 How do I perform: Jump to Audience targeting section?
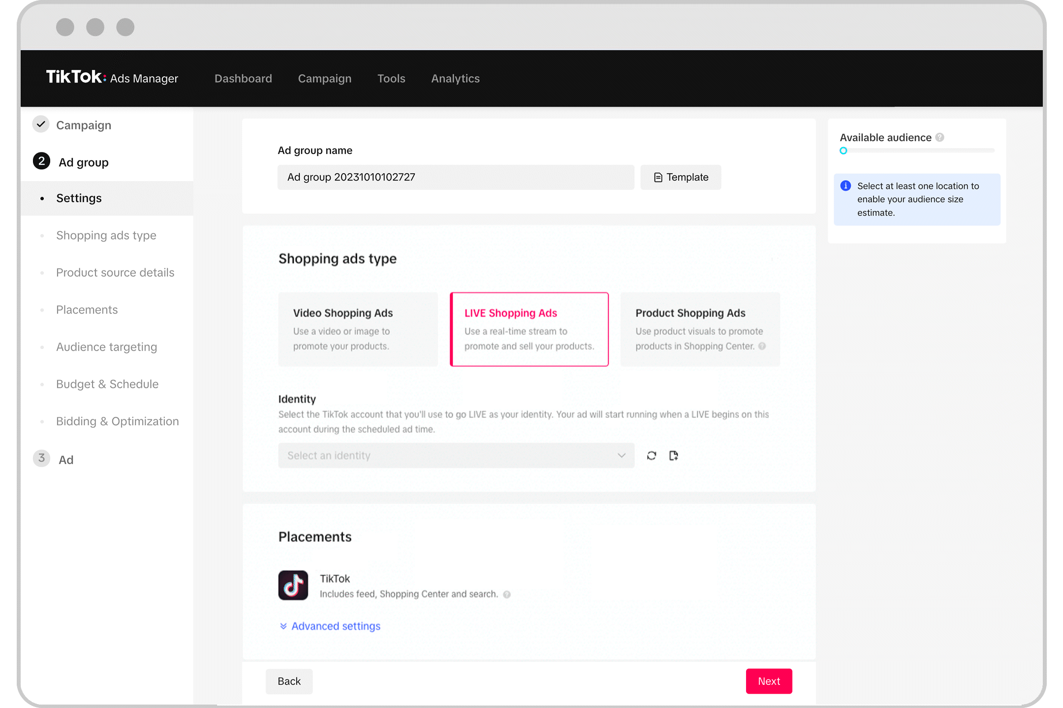pyautogui.click(x=106, y=347)
